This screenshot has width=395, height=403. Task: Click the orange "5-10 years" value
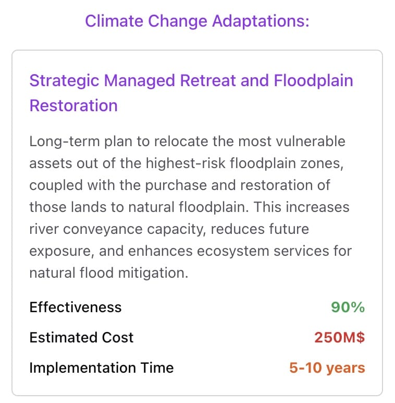click(x=327, y=368)
